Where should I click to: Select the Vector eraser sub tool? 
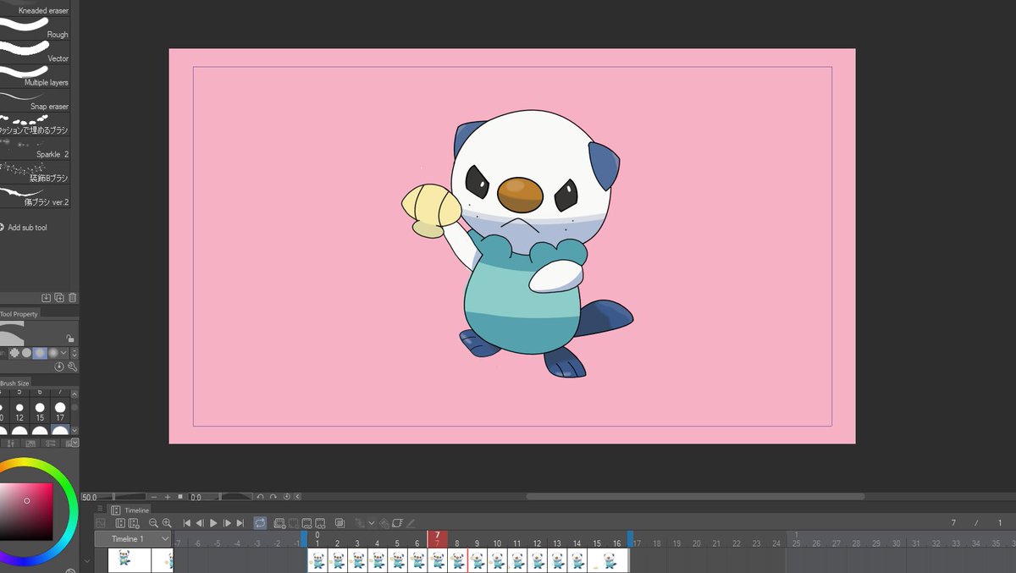[34, 51]
